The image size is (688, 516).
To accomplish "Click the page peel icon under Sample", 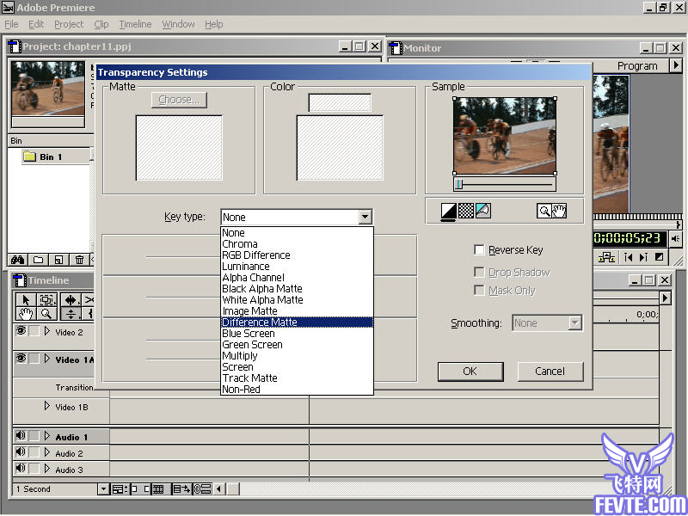I will (483, 211).
